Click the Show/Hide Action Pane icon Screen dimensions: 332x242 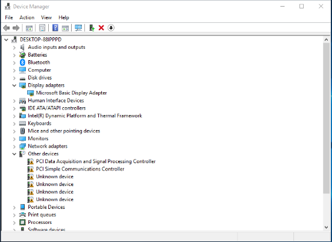65,28
